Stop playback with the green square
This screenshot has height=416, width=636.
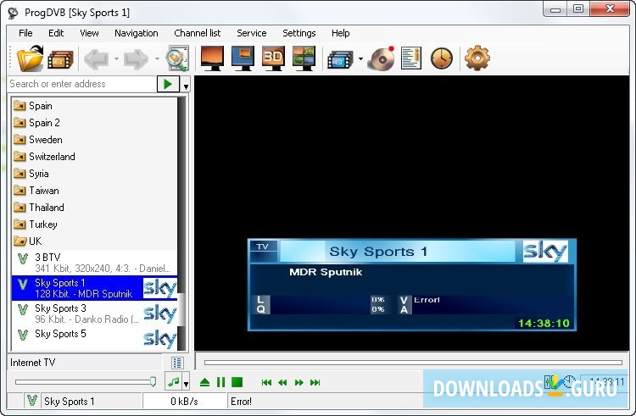[237, 382]
